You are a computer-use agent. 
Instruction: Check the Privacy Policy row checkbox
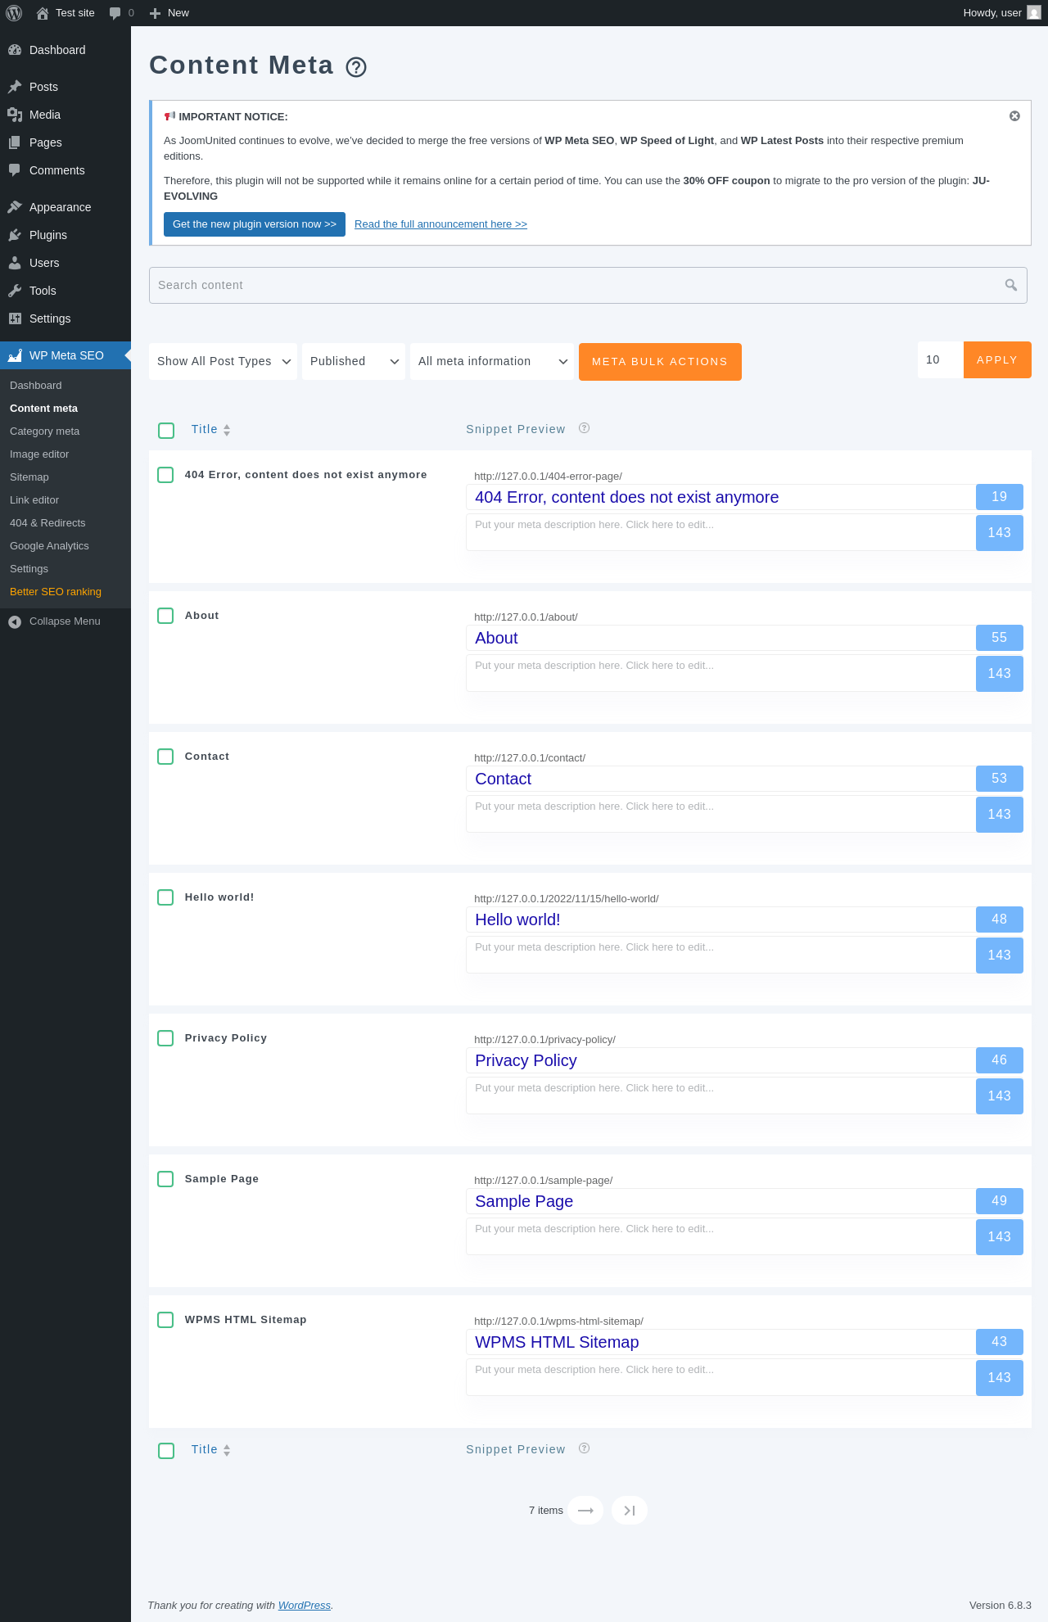165,1038
